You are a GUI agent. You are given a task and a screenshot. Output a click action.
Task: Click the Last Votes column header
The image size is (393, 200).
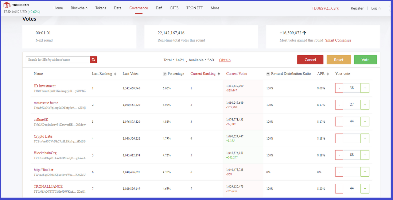[130, 74]
